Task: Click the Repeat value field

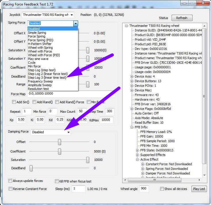Action: (x=27, y=112)
